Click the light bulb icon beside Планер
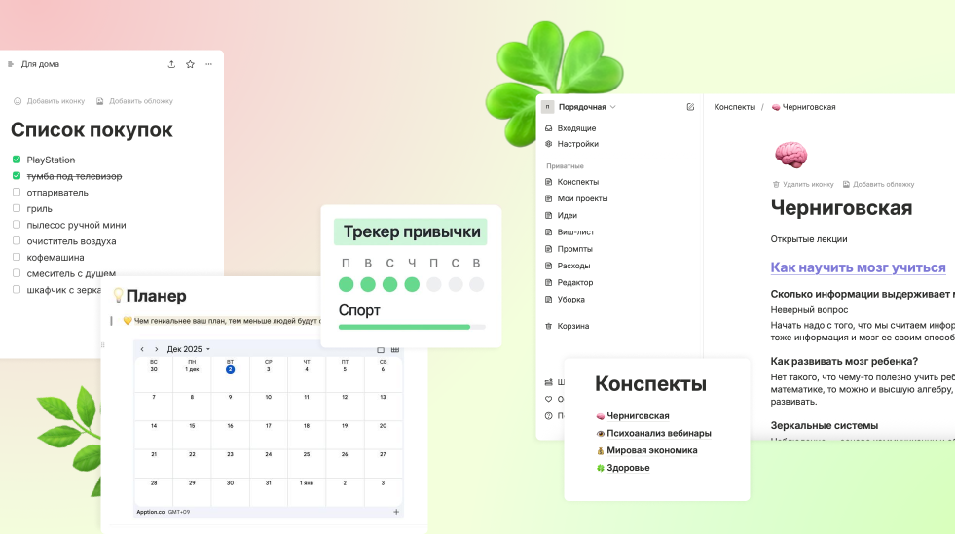 coord(118,296)
